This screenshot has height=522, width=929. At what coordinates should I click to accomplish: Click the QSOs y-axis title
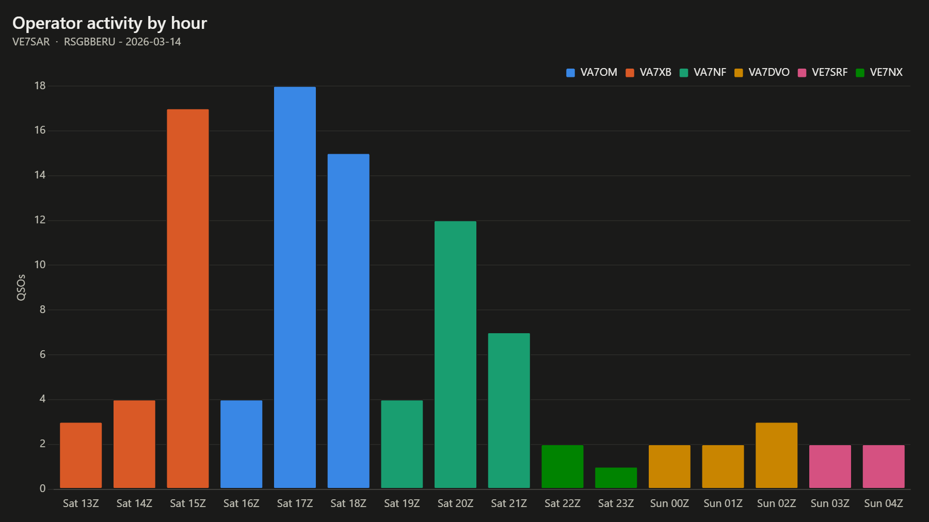(21, 287)
